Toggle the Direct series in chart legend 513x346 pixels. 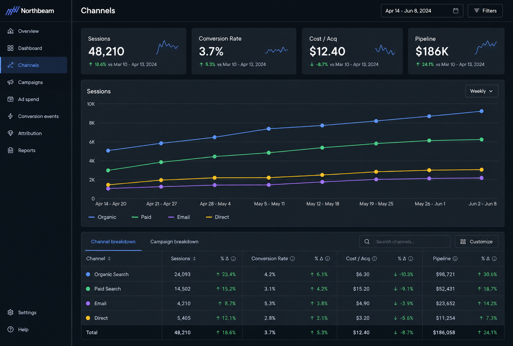(x=217, y=217)
